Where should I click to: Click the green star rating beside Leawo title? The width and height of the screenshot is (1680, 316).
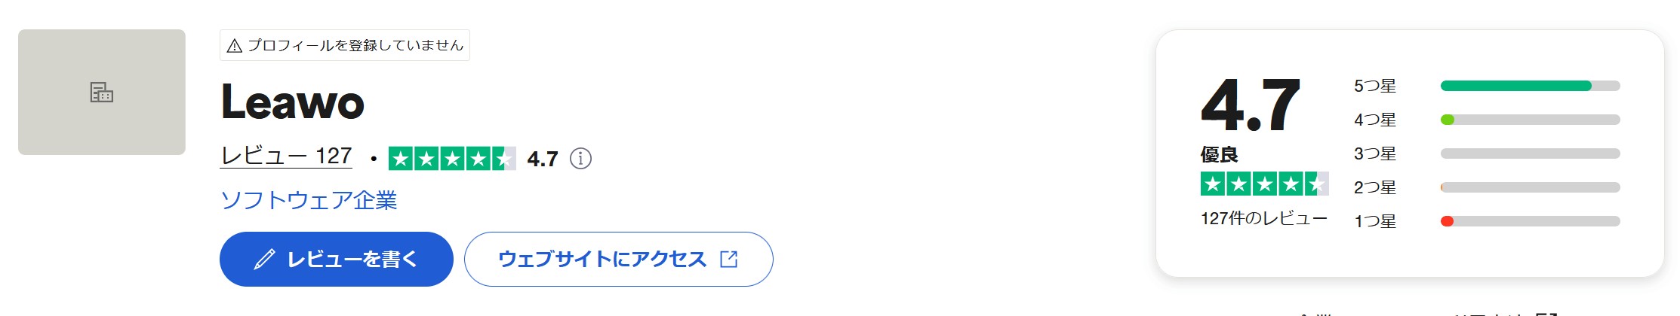452,159
